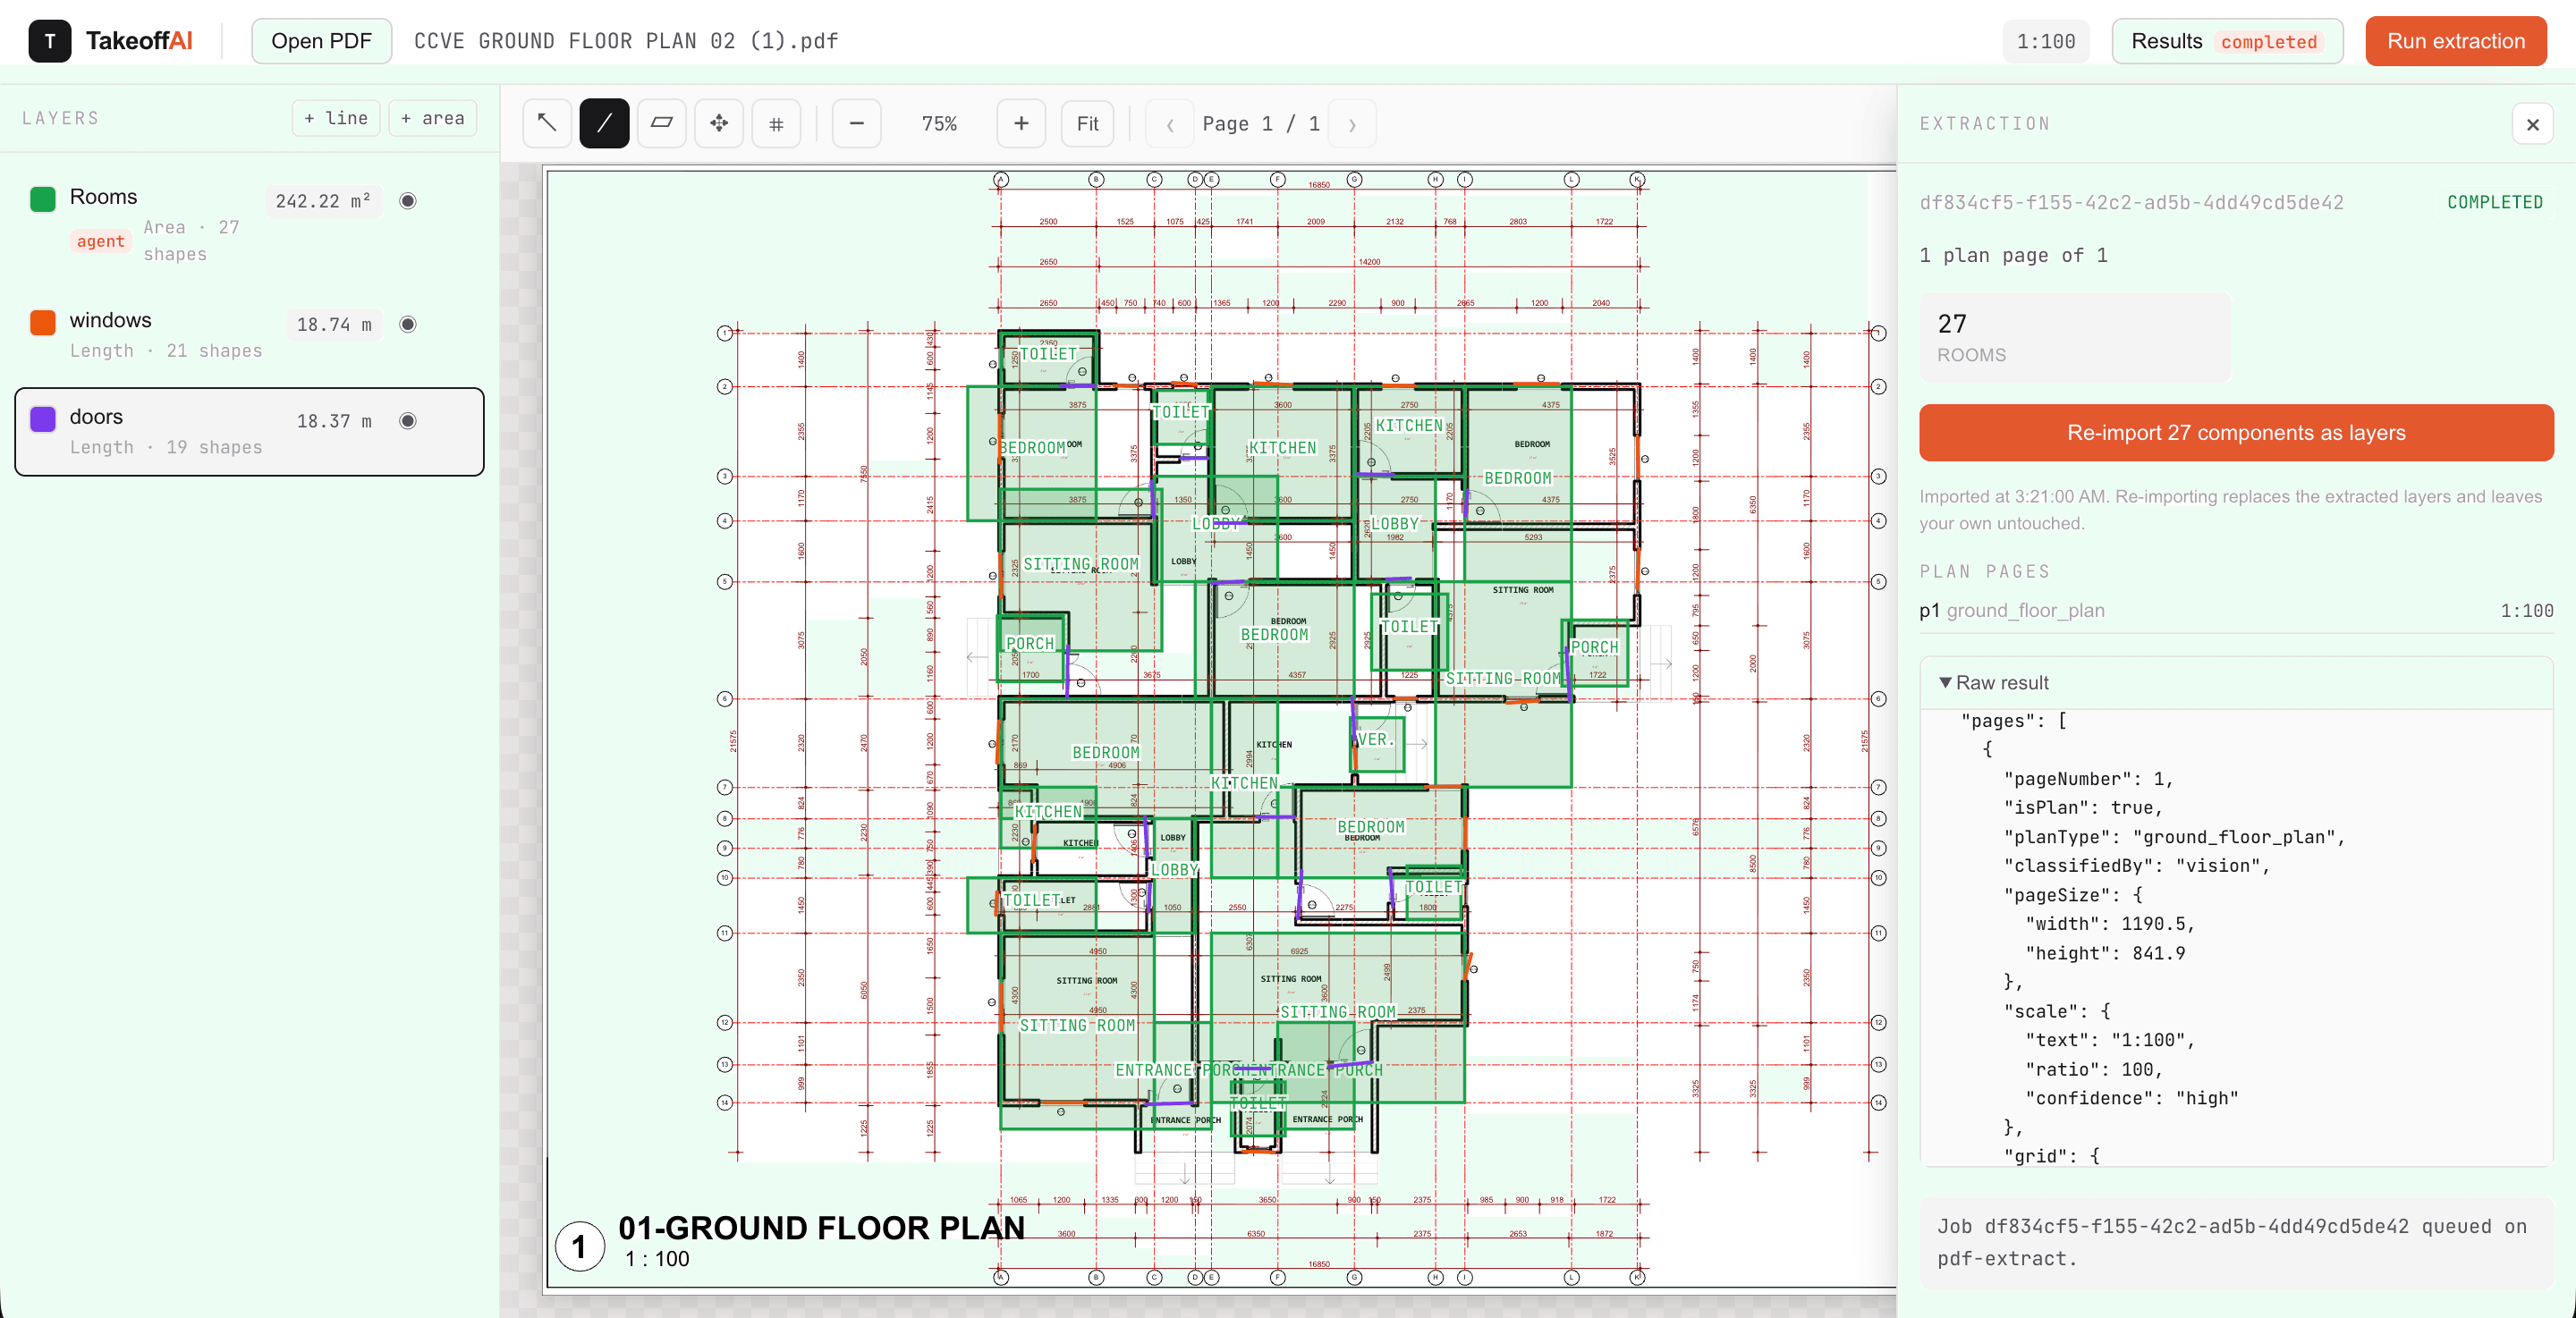Click the orange windows color swatch
The height and width of the screenshot is (1318, 2576).
[42, 322]
